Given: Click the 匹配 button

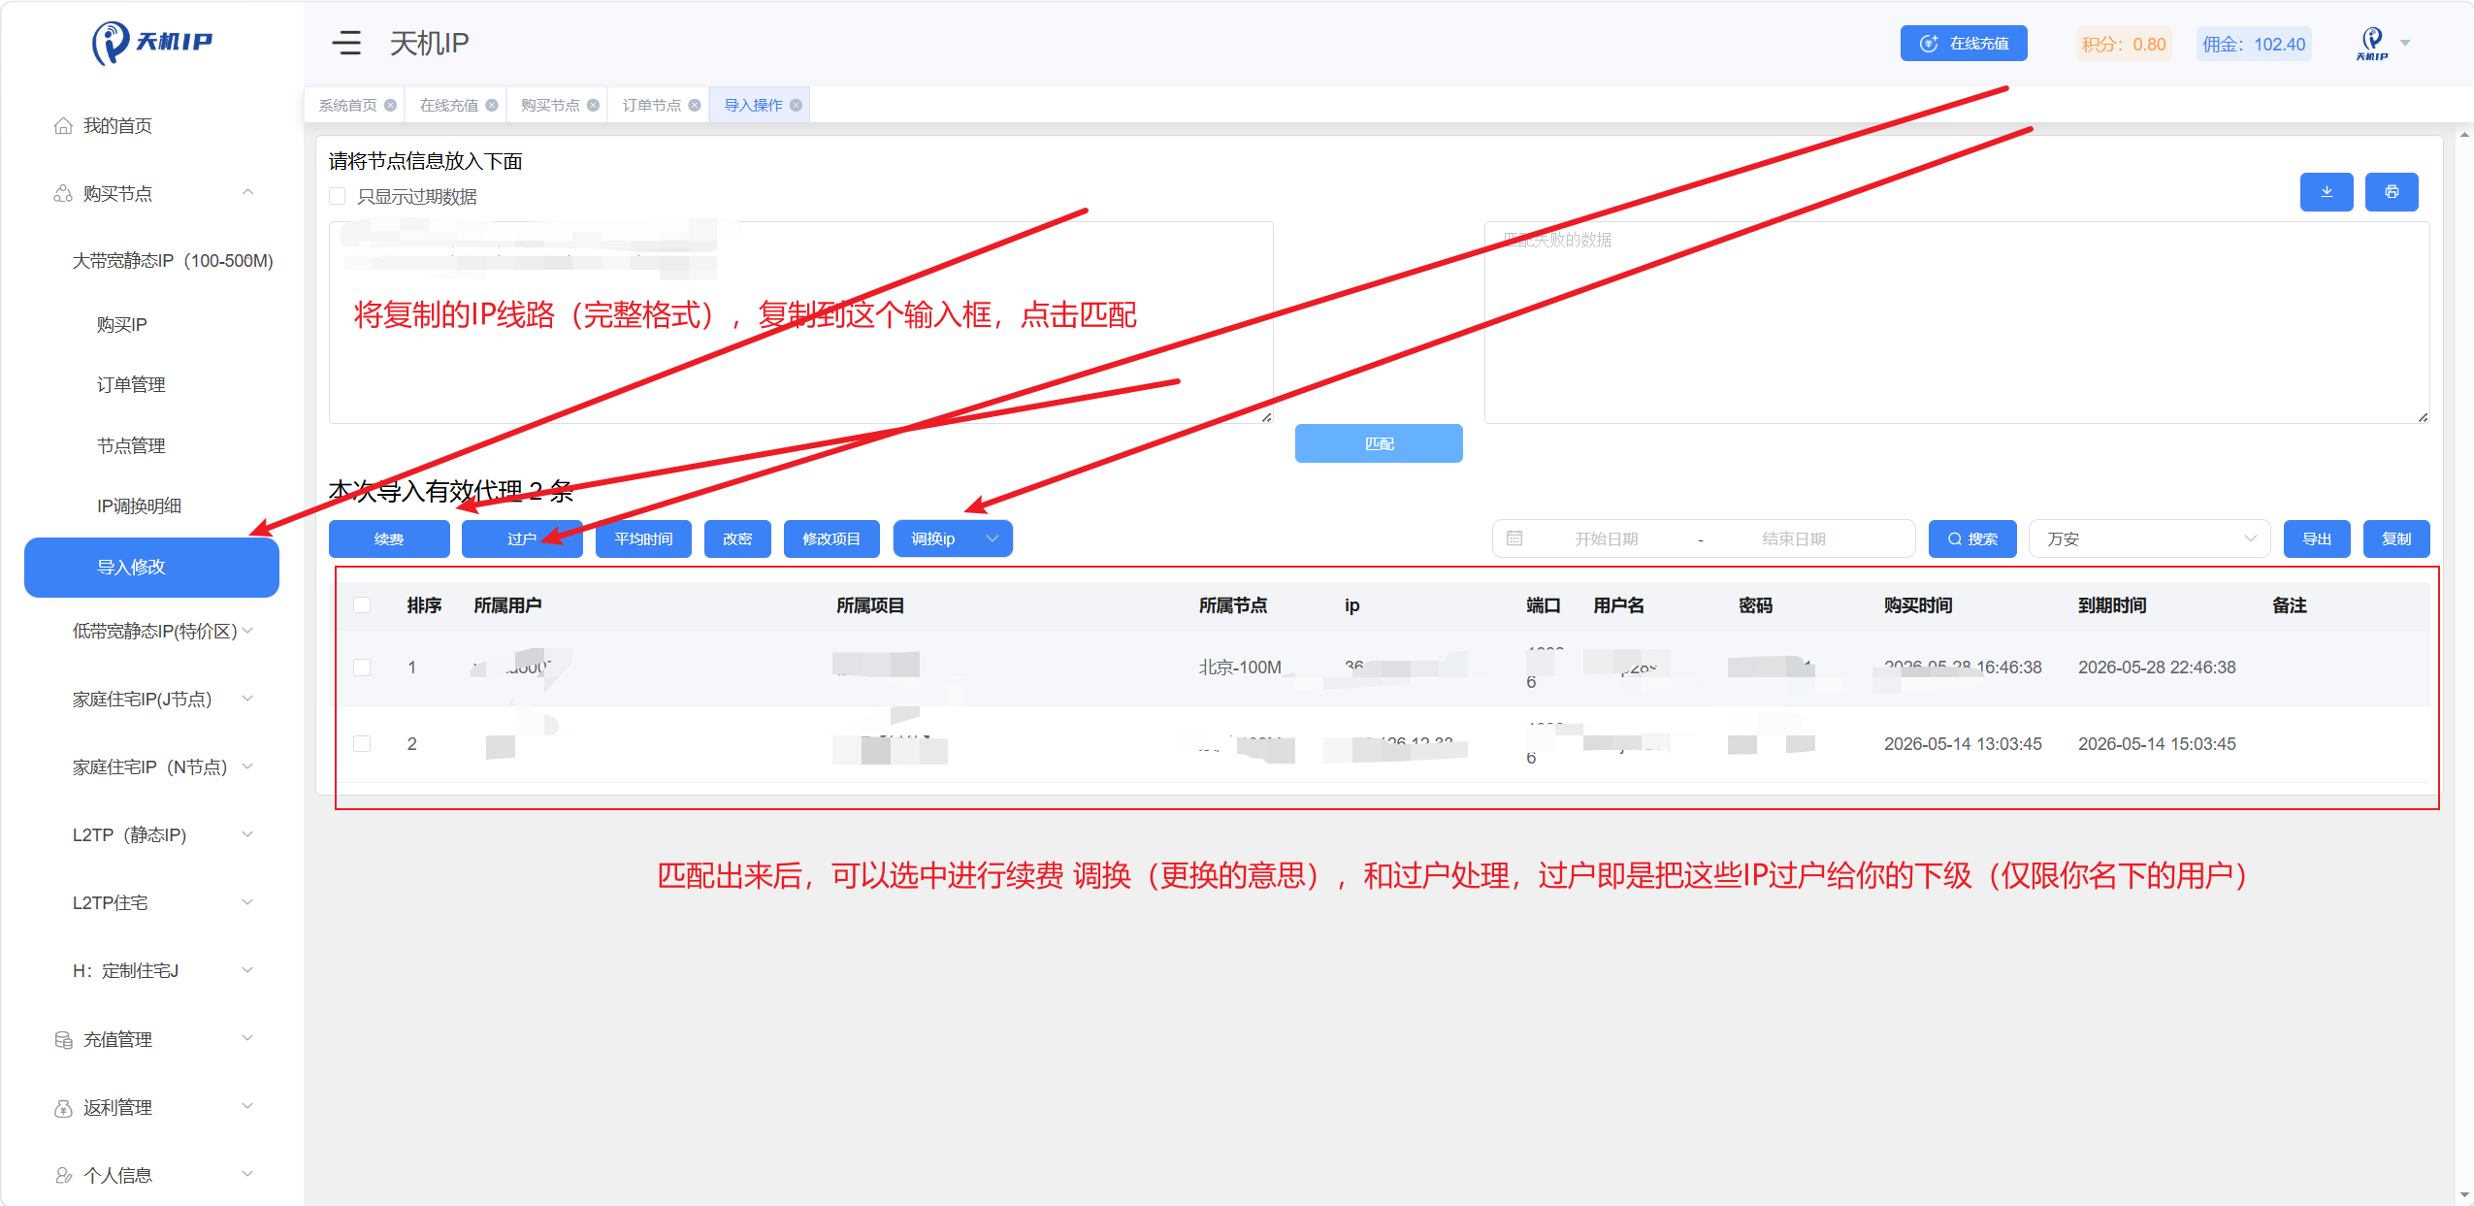Looking at the screenshot, I should coord(1379,443).
